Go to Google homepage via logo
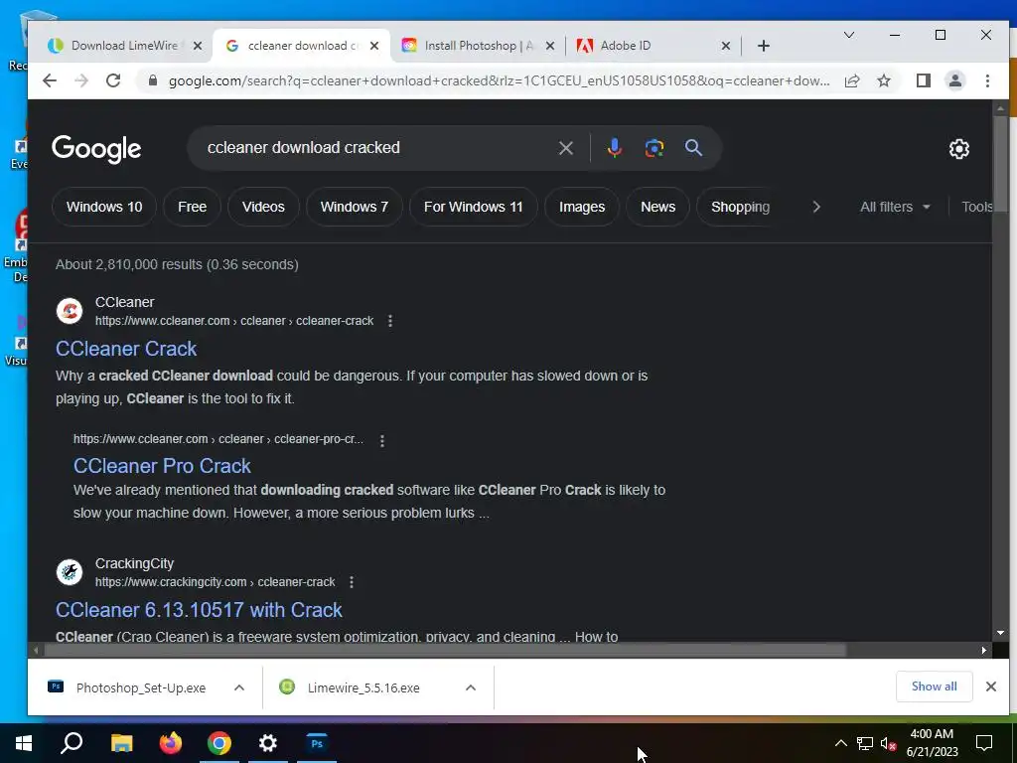Image resolution: width=1017 pixels, height=763 pixels. pos(96,149)
